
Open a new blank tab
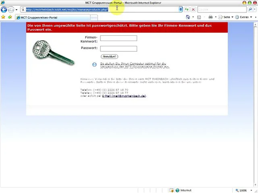click(x=94, y=18)
